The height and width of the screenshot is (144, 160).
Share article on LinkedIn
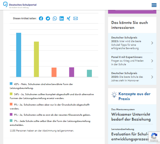point(62,19)
